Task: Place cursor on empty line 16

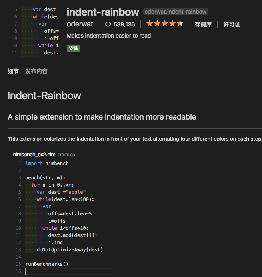Action: point(60,271)
